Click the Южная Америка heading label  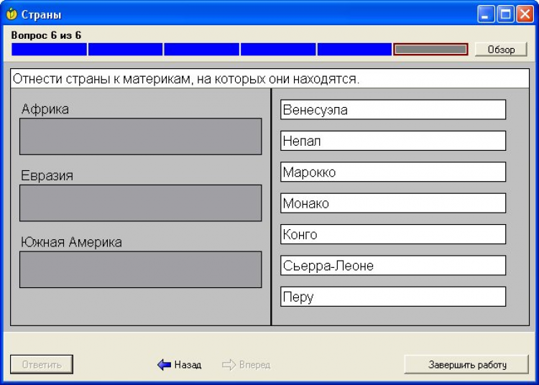coord(71,242)
